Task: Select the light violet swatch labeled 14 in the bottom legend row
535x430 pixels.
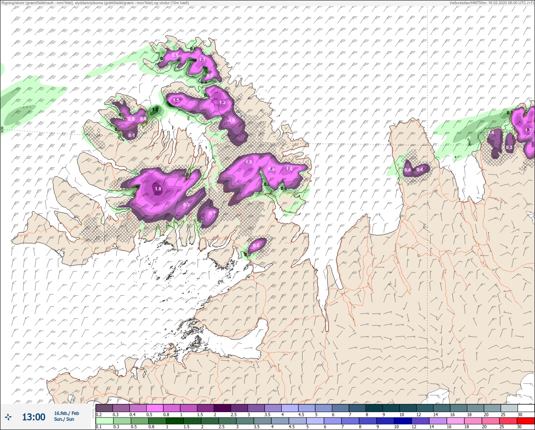Action: pos(438,421)
